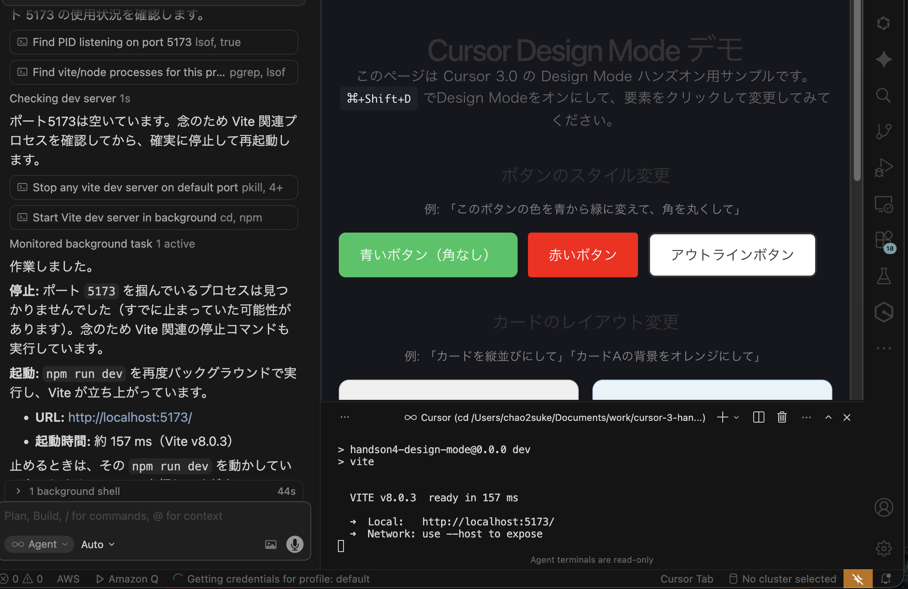Viewport: 908px width, 589px height.
Task: Open the Testing (flask) panel
Action: coord(884,276)
